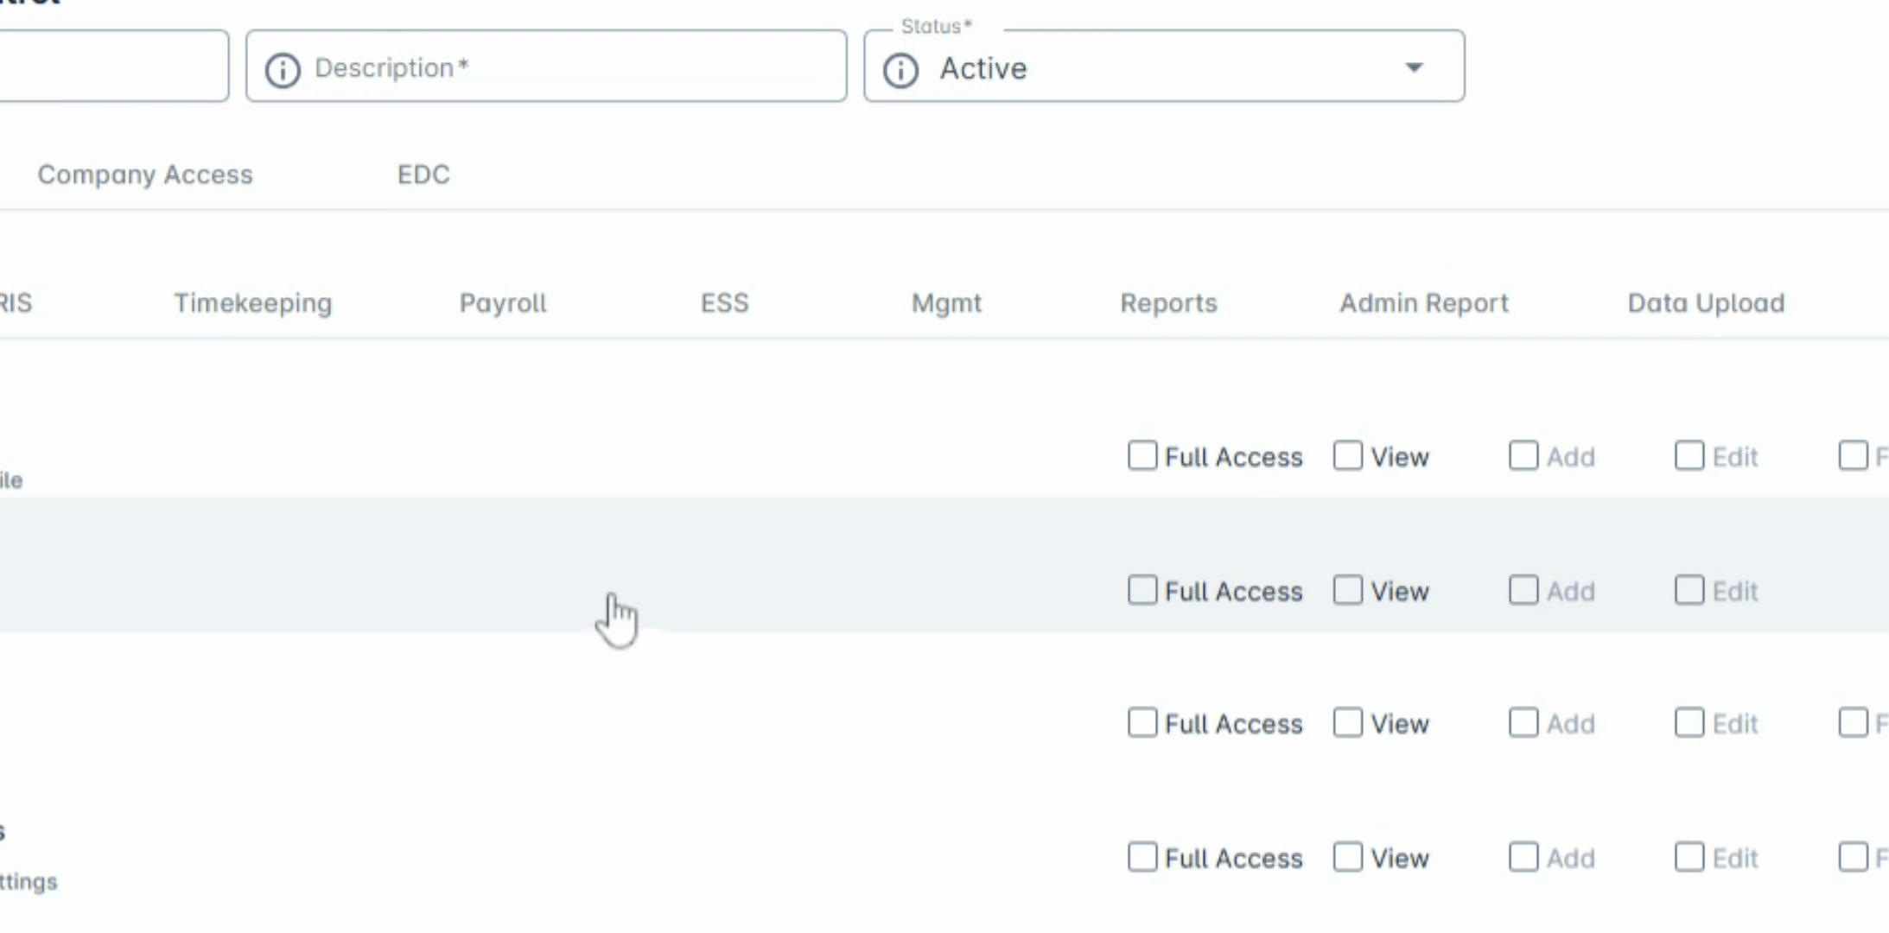Viewport: 1889px width, 933px height.
Task: Open the Reports tab
Action: coord(1168,303)
